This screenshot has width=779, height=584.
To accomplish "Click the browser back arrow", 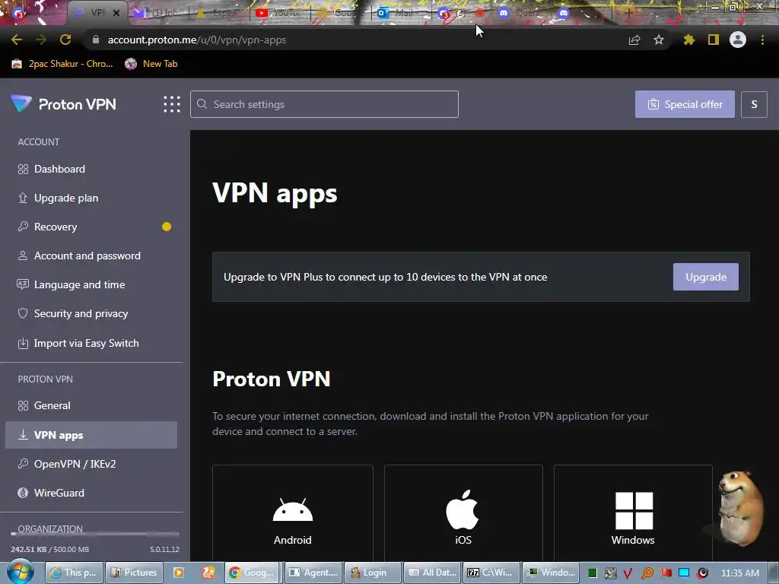I will point(17,40).
